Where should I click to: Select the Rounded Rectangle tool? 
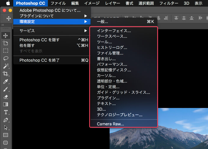(x=5, y=143)
